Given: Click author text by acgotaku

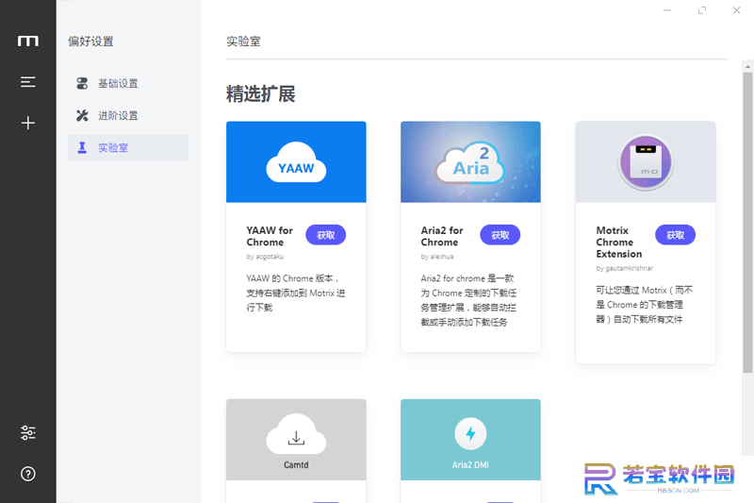Looking at the screenshot, I should click(265, 257).
